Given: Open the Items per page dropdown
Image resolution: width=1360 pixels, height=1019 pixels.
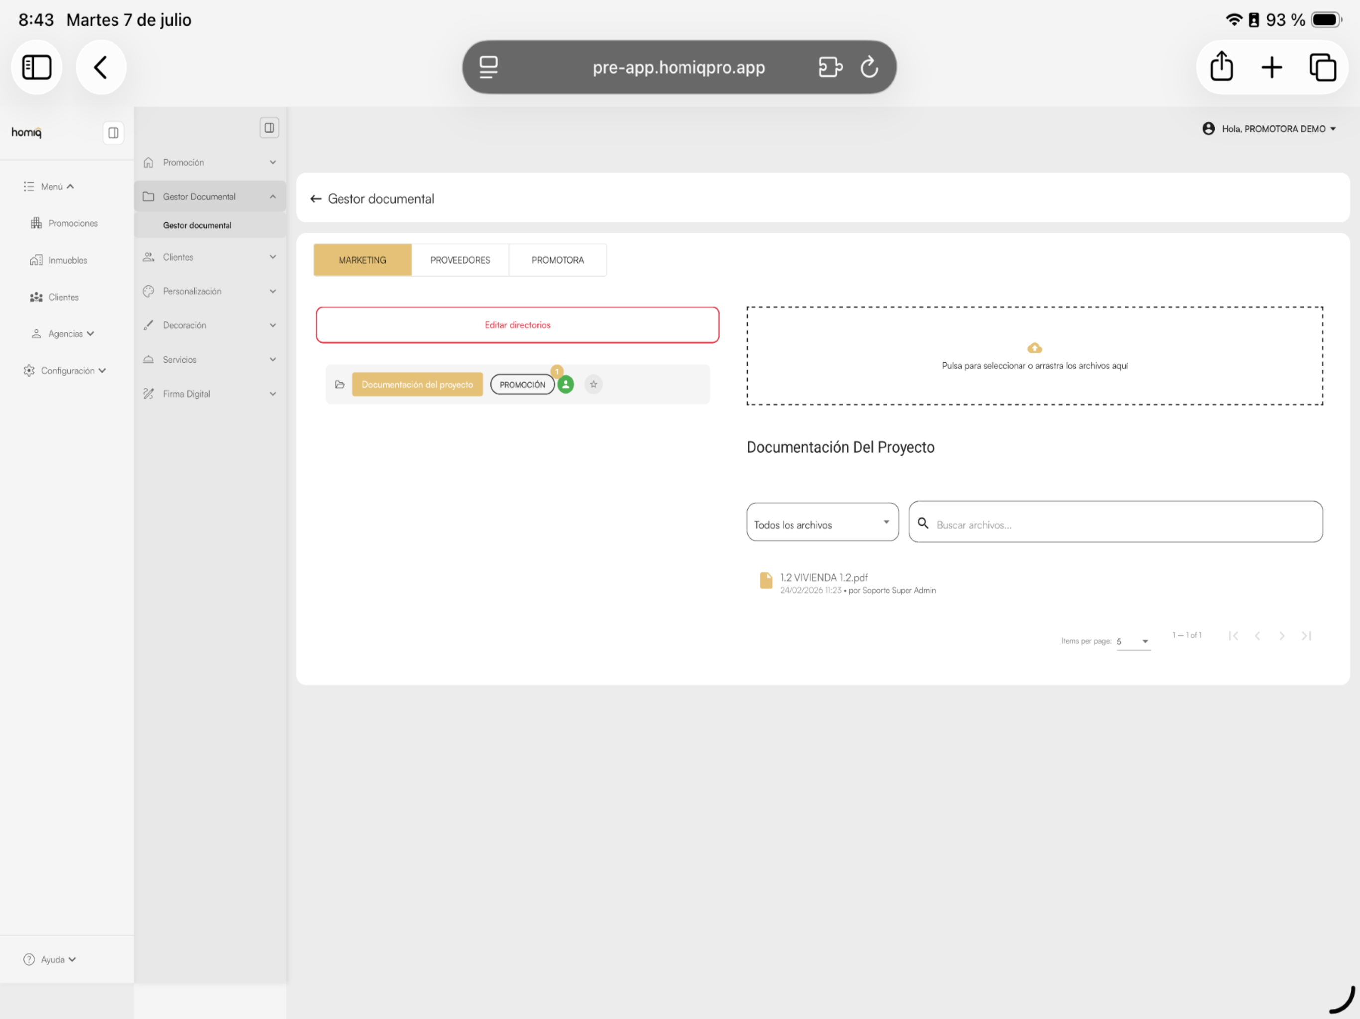Looking at the screenshot, I should pos(1133,642).
